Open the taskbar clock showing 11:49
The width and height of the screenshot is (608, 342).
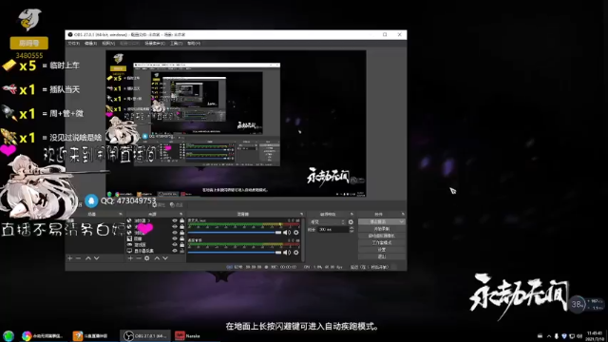tap(596, 335)
